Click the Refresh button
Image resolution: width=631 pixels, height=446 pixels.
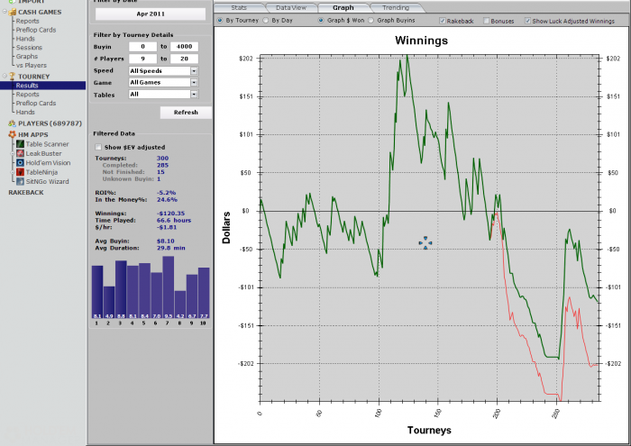(x=186, y=113)
